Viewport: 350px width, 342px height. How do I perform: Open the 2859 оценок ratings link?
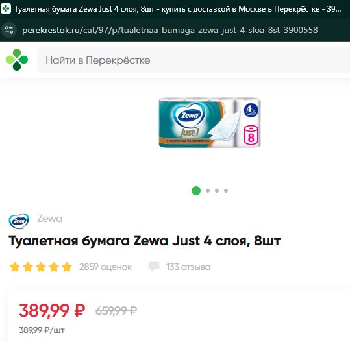click(x=105, y=267)
